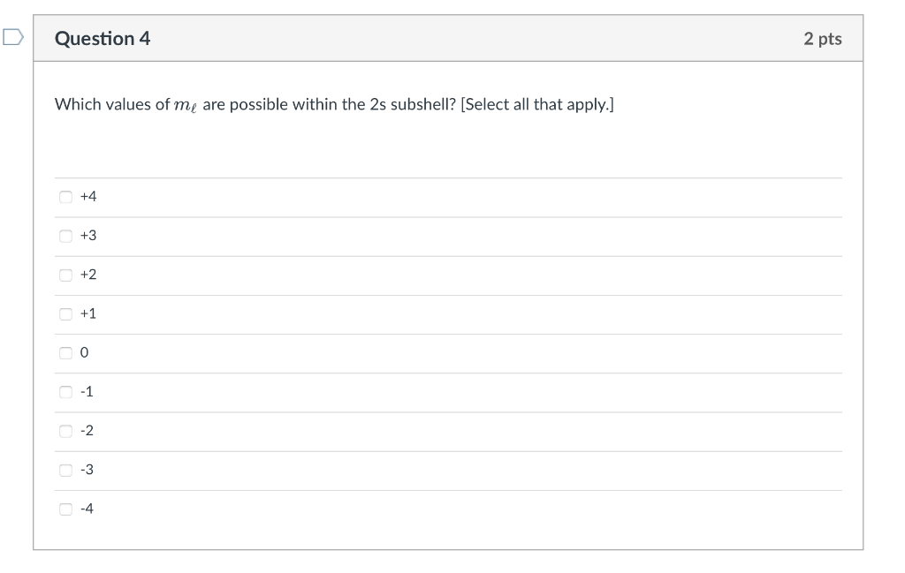Check the +4 answer checkbox
Image resolution: width=905 pixels, height=573 pixels.
coord(65,196)
